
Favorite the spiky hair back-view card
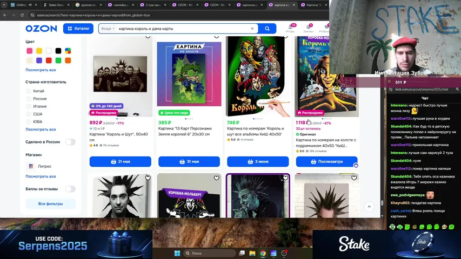[x=354, y=178]
